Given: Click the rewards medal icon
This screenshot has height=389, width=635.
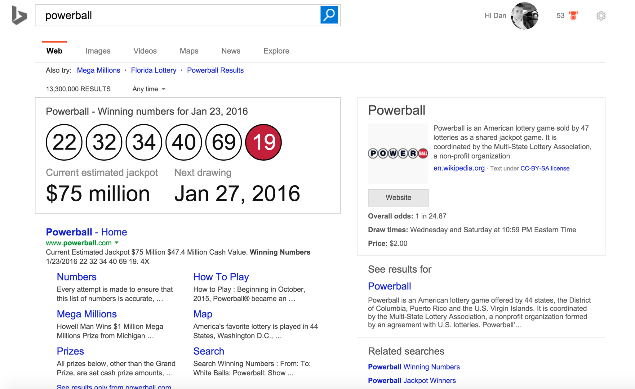Looking at the screenshot, I should [573, 16].
